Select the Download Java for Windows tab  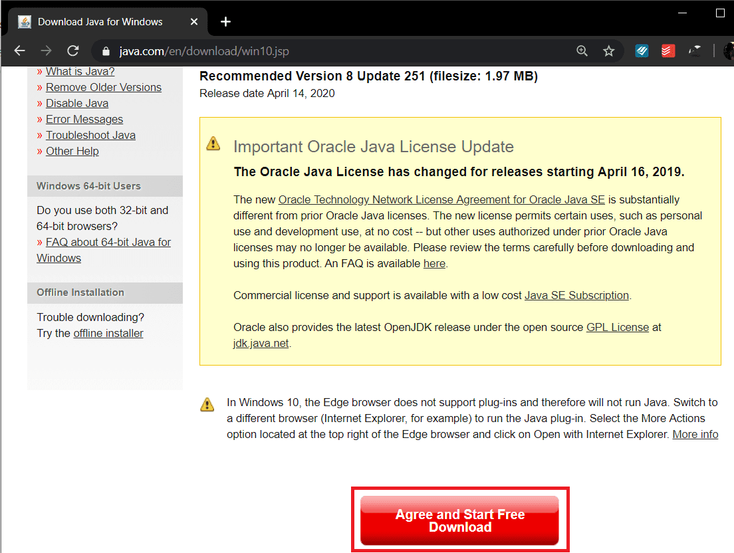(108, 21)
